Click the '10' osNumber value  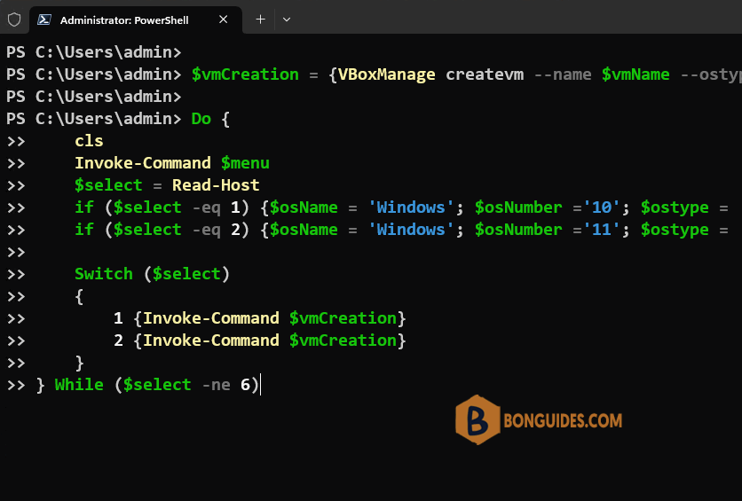pyautogui.click(x=602, y=207)
